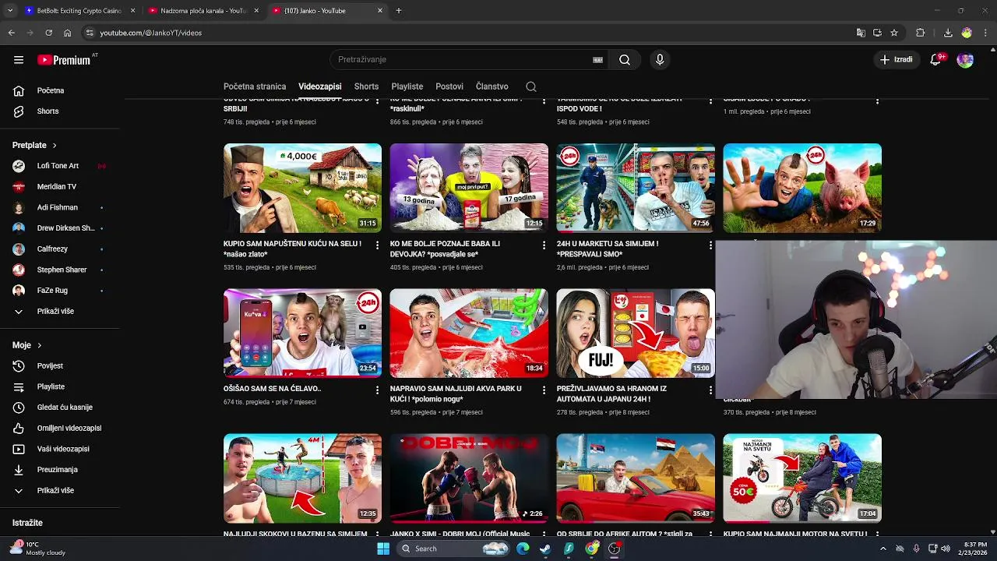Open options for OŠIŠAO SAM SE video

tap(378, 390)
